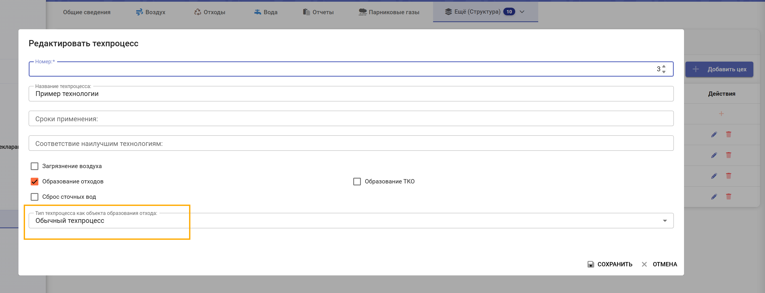Screen dimensions: 765x293
Task: Expand the Ещё (Структура) dropdown chevron
Action: [x=522, y=12]
